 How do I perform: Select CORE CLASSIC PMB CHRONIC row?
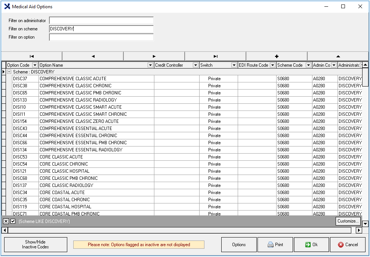pyautogui.click(x=187, y=178)
